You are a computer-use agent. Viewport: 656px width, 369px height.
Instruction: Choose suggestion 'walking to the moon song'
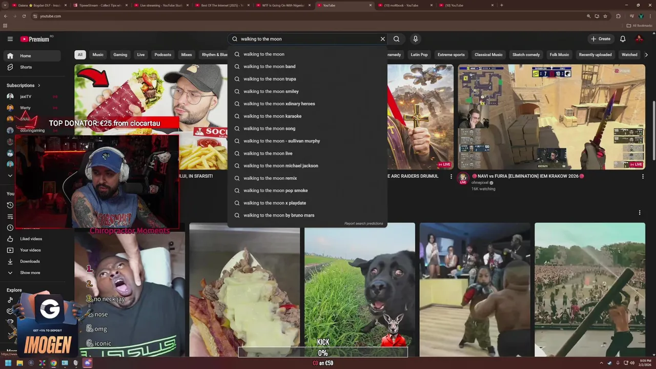tap(307, 129)
